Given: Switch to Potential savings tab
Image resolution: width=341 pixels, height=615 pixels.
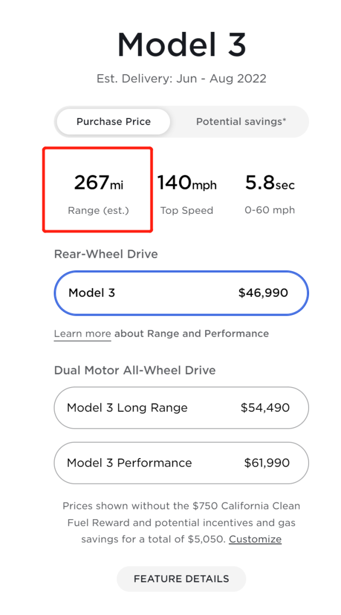Looking at the screenshot, I should [x=241, y=122].
